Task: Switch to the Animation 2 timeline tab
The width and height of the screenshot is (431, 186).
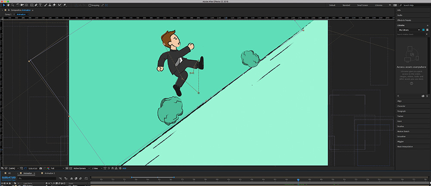Action: [50, 173]
